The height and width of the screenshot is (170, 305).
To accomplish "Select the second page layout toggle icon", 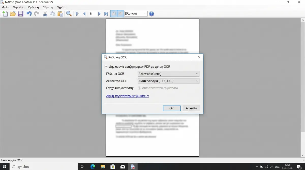I will coord(120,14).
